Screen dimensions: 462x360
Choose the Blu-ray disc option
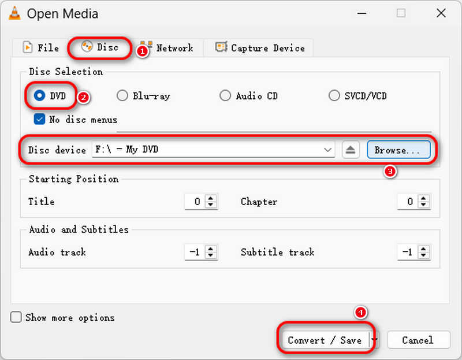122,96
